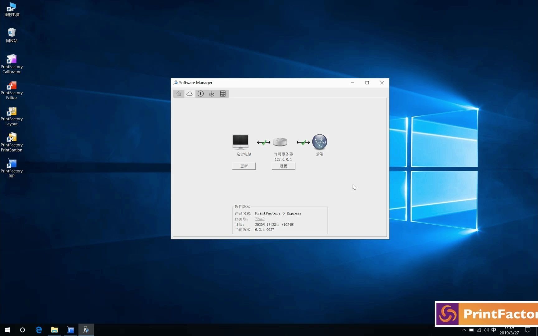Click the battery tray icon
The image size is (538, 336).
point(471,330)
